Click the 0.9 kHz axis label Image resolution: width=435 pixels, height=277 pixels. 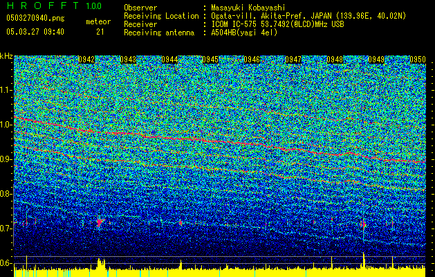(x=6, y=159)
